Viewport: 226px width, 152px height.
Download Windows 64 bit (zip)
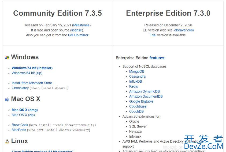[x=27, y=73]
